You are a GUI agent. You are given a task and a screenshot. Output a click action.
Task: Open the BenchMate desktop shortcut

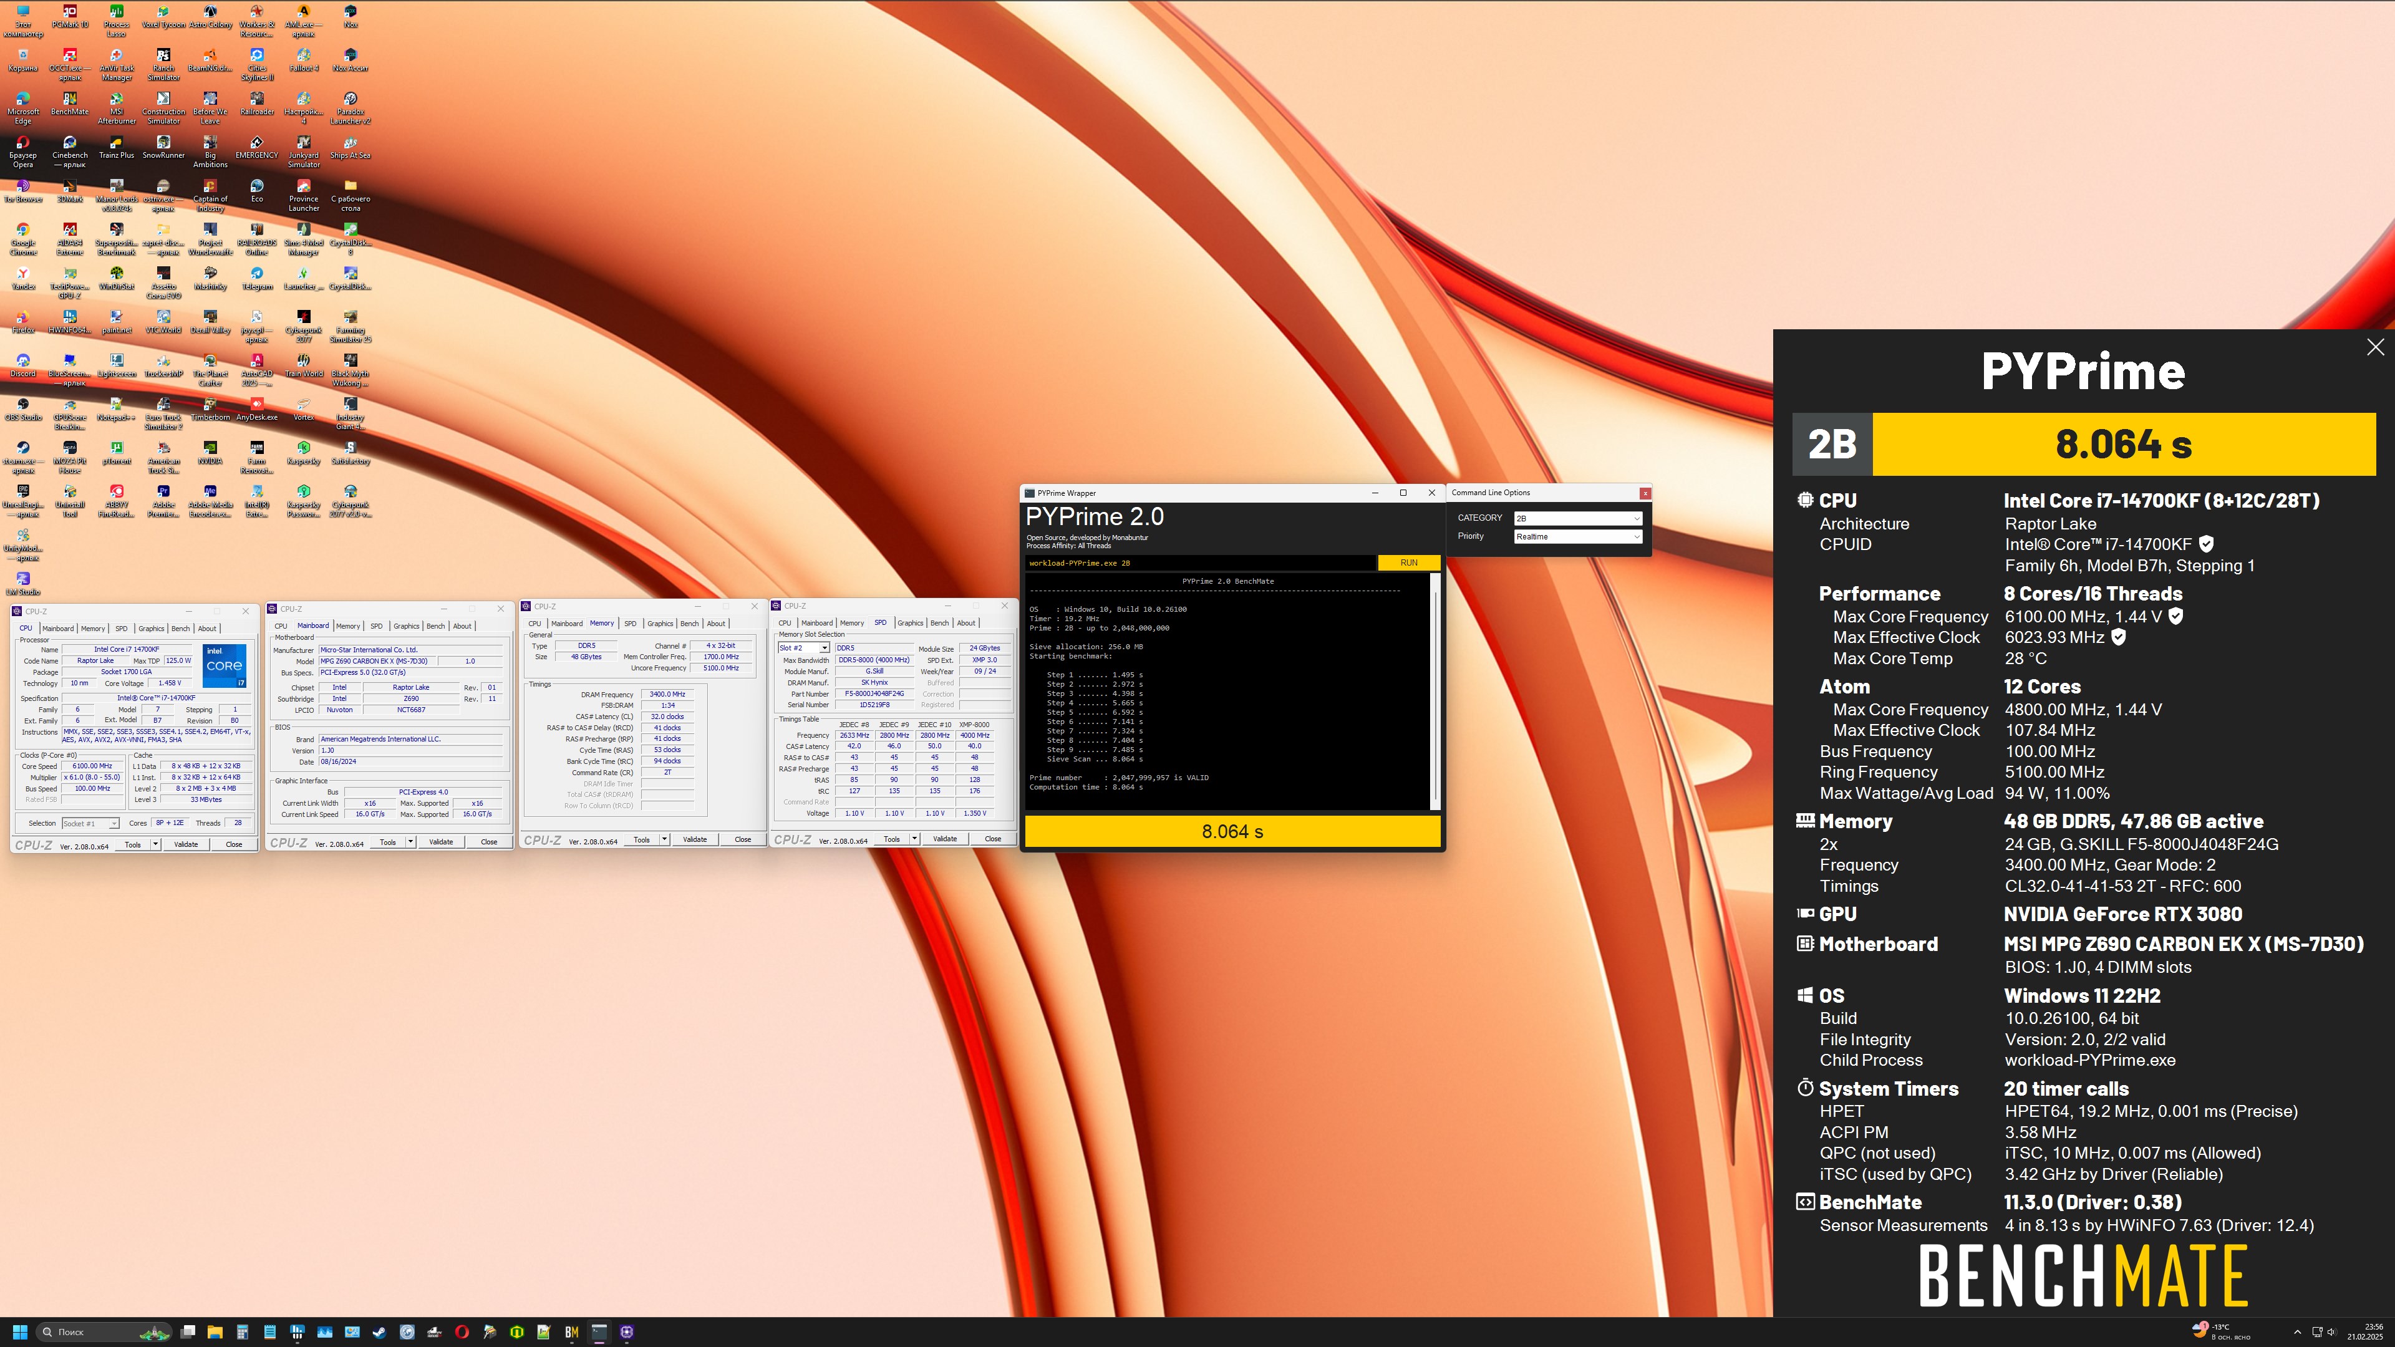(70, 103)
